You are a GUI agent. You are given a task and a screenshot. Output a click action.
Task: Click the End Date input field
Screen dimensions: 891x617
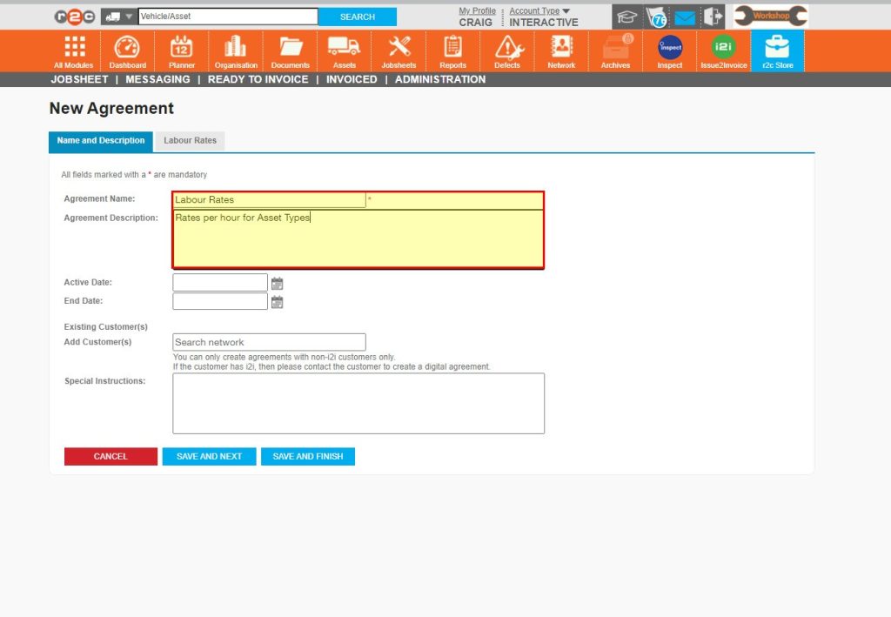coord(220,301)
